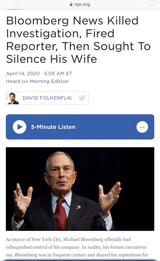Open David Folkenflik's Twitter bird icon
The height and width of the screenshot is (261, 160).
pyautogui.click(x=82, y=98)
